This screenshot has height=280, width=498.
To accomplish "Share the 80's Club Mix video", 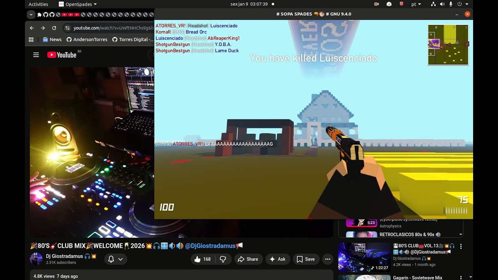I will point(248,259).
